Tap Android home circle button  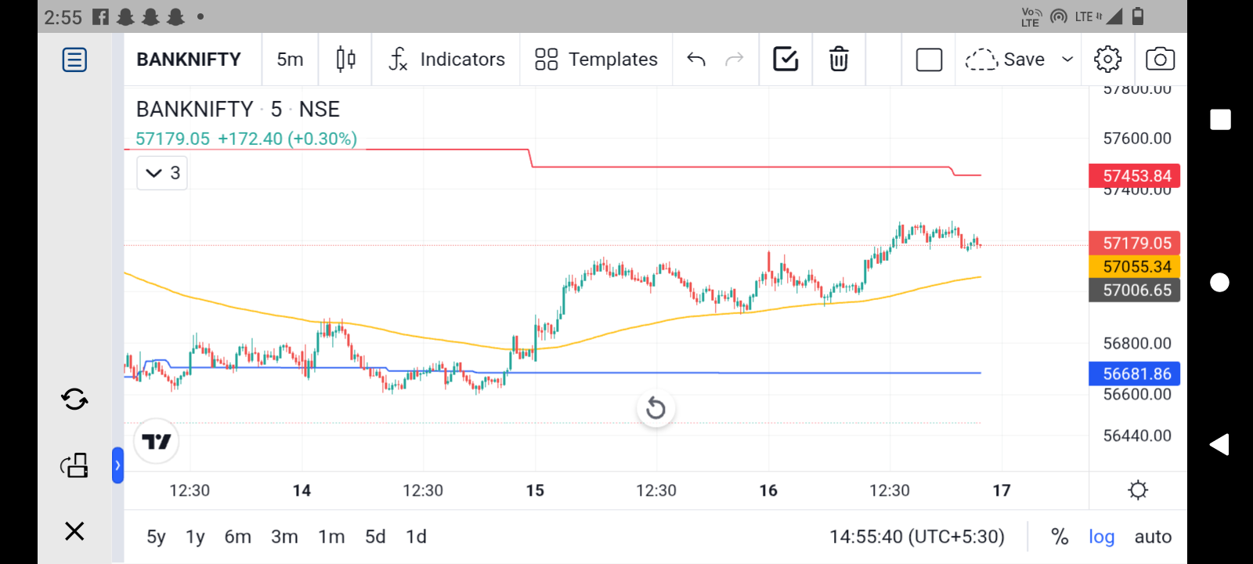point(1219,283)
